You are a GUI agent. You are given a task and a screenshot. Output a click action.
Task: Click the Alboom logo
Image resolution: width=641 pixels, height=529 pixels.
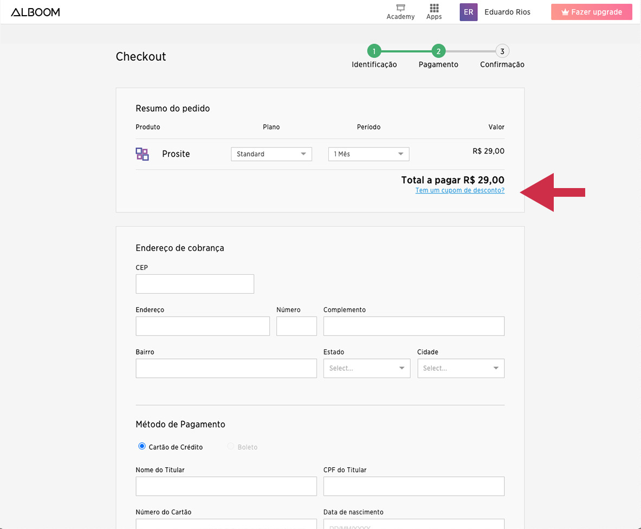tap(35, 12)
